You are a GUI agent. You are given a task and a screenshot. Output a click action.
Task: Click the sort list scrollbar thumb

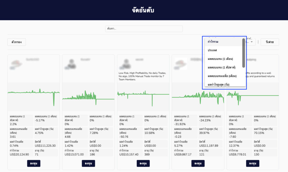244,53
